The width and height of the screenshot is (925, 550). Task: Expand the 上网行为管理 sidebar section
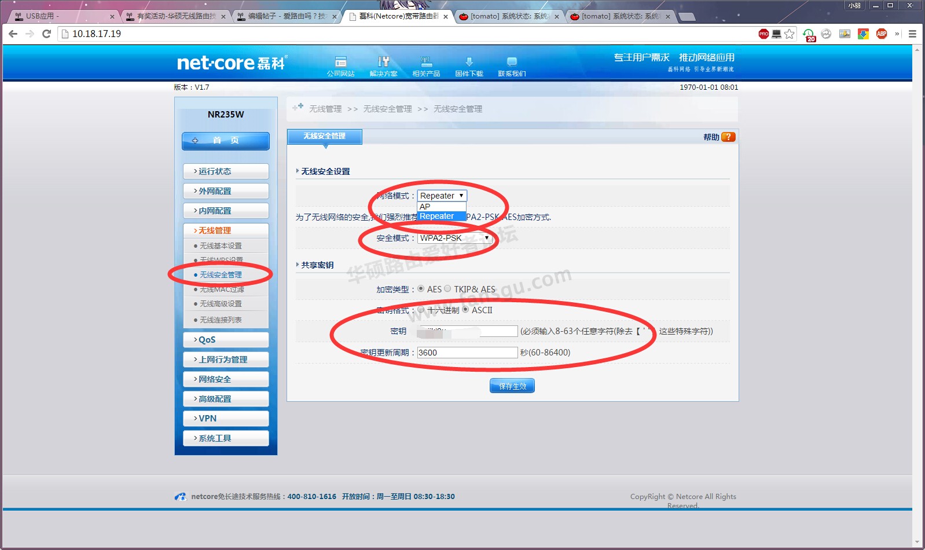coord(226,360)
